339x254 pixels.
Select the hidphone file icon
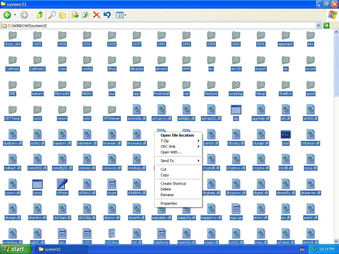coord(161,233)
